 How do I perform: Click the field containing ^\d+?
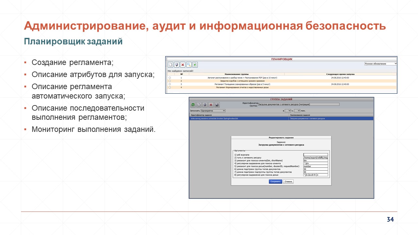(315, 164)
